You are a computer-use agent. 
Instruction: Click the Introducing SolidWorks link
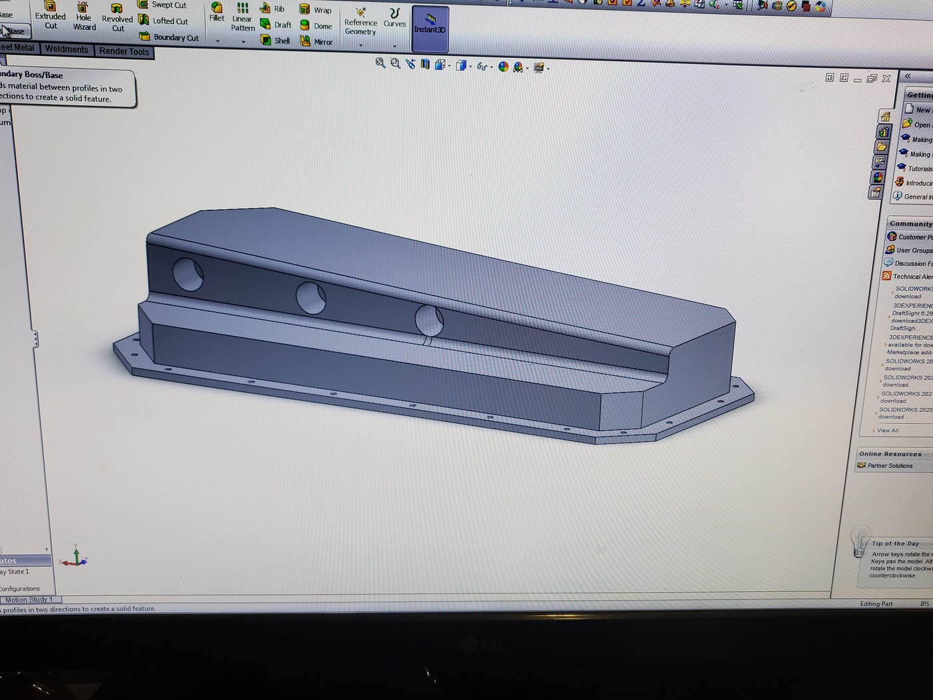914,182
